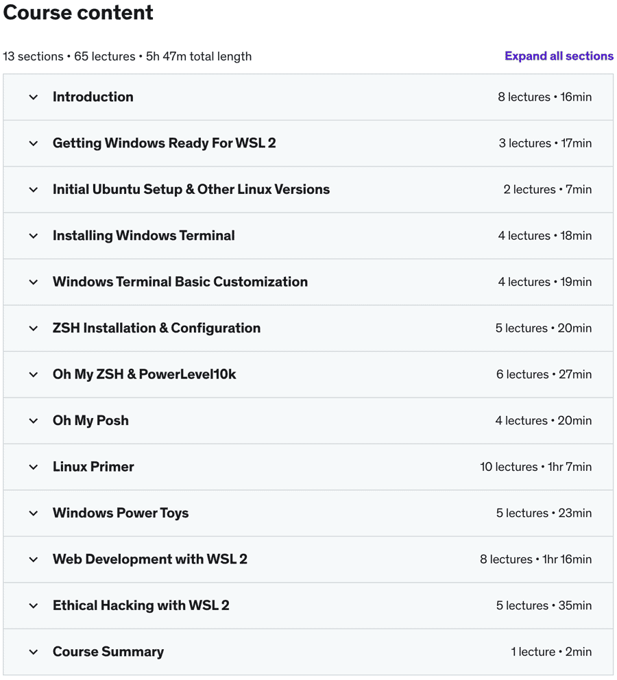Open Windows Terminal Basic Customization title
617x680 pixels.
[x=180, y=282]
